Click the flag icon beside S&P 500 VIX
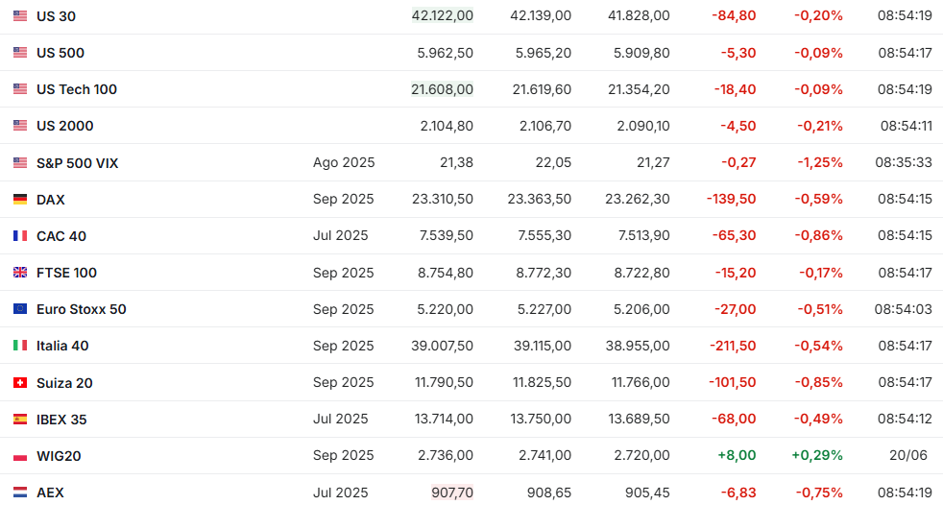The width and height of the screenshot is (943, 505). pyautogui.click(x=20, y=163)
